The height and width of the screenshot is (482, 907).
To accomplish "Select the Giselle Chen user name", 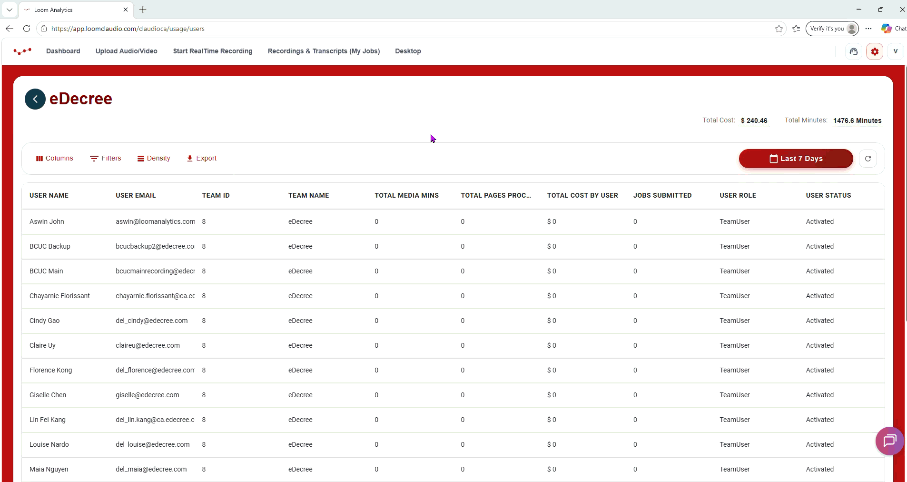I will [48, 395].
